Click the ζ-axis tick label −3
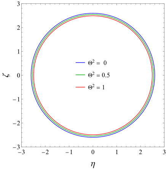This screenshot has height=169, width=166. [x=16, y=147]
